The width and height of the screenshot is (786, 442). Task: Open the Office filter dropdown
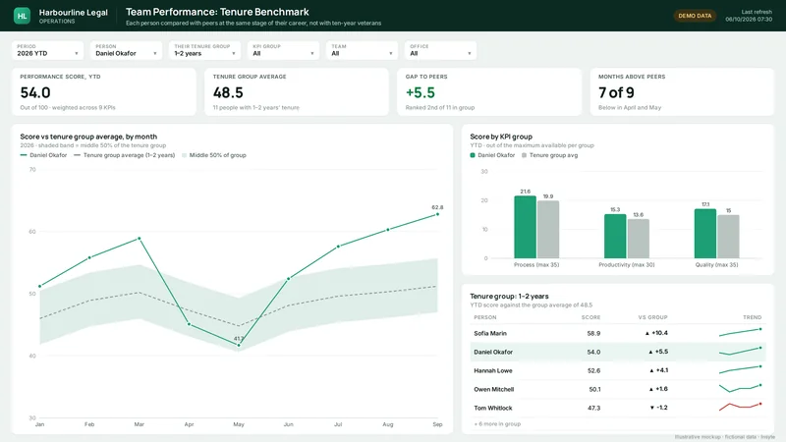[440, 51]
